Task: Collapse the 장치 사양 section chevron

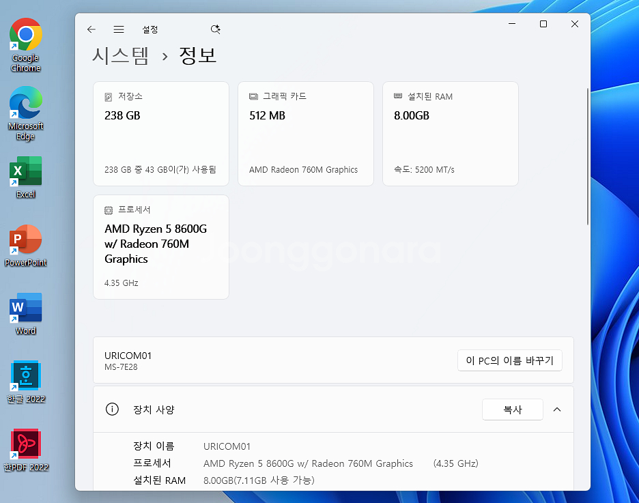Action: [557, 409]
